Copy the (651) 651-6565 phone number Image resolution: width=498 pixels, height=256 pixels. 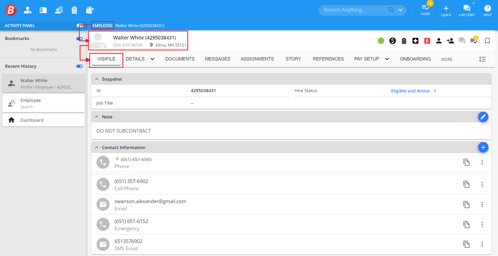[x=467, y=162]
